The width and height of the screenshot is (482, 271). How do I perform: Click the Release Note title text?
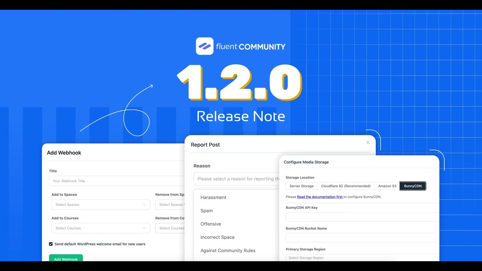[x=241, y=116]
